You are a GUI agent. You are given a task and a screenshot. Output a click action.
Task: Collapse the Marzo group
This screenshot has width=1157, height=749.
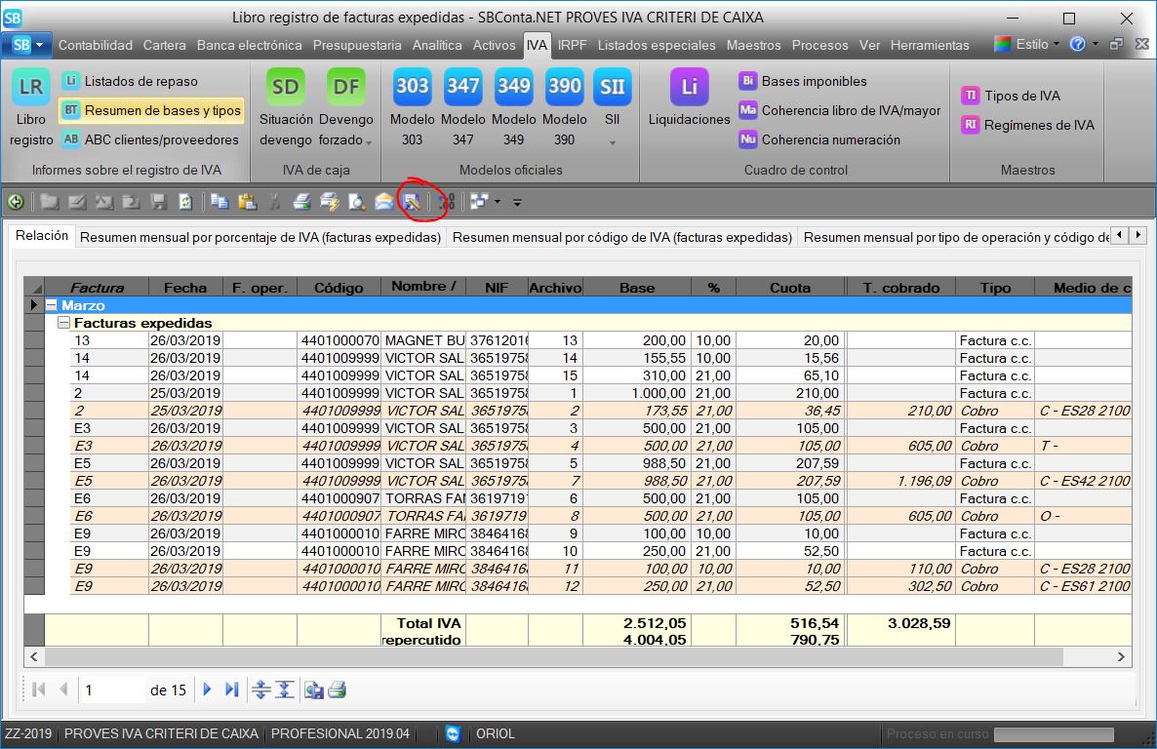click(52, 305)
